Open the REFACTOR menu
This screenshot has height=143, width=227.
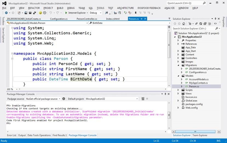tap(34, 8)
